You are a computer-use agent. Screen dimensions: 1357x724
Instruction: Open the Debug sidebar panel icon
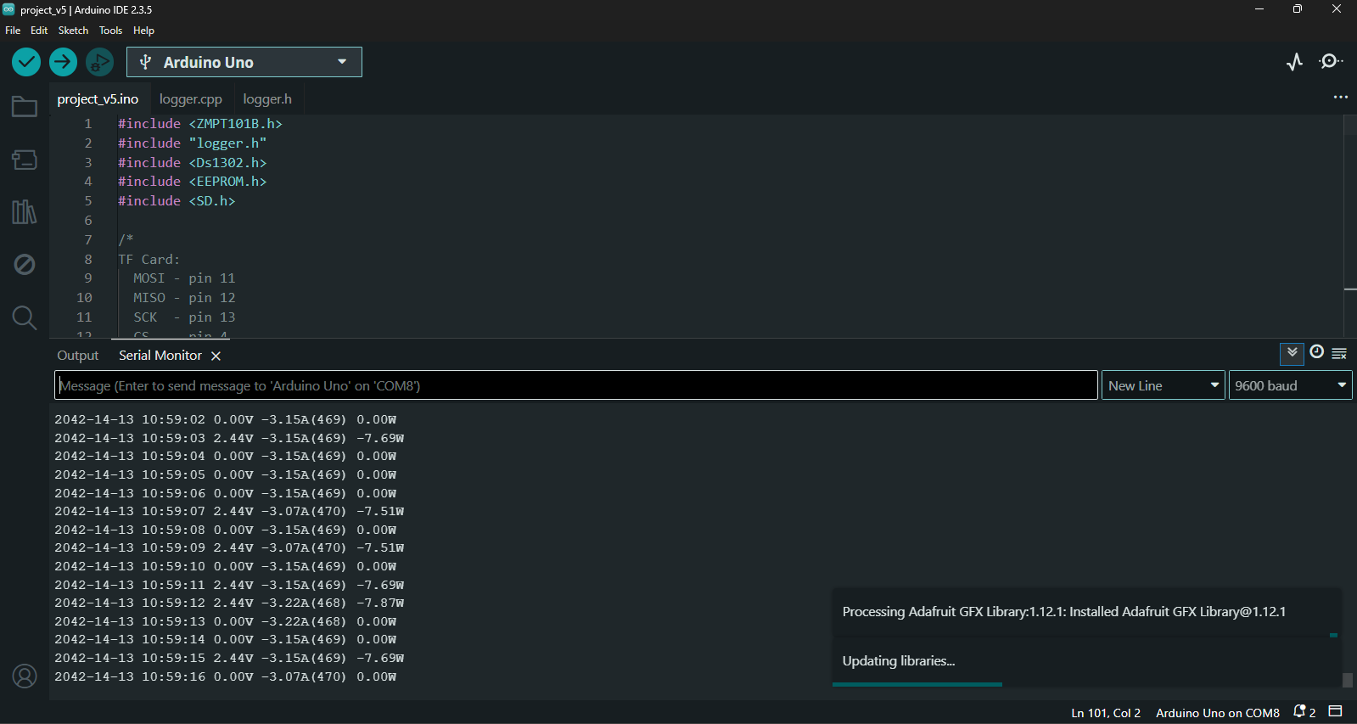[x=25, y=265]
